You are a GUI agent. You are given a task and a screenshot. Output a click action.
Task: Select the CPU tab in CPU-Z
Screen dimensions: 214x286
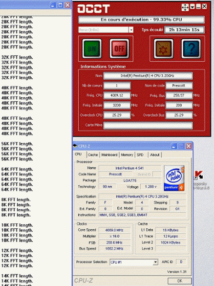[x=78, y=154]
